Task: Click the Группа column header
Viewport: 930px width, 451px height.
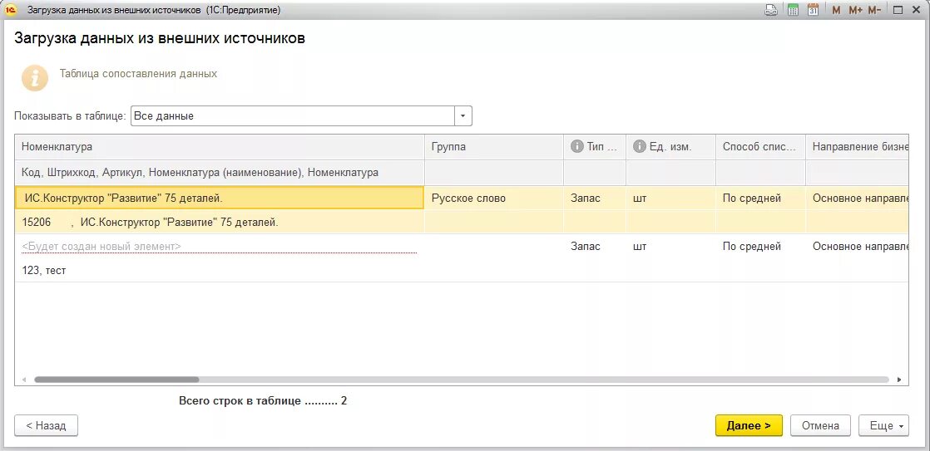Action: pyautogui.click(x=494, y=147)
